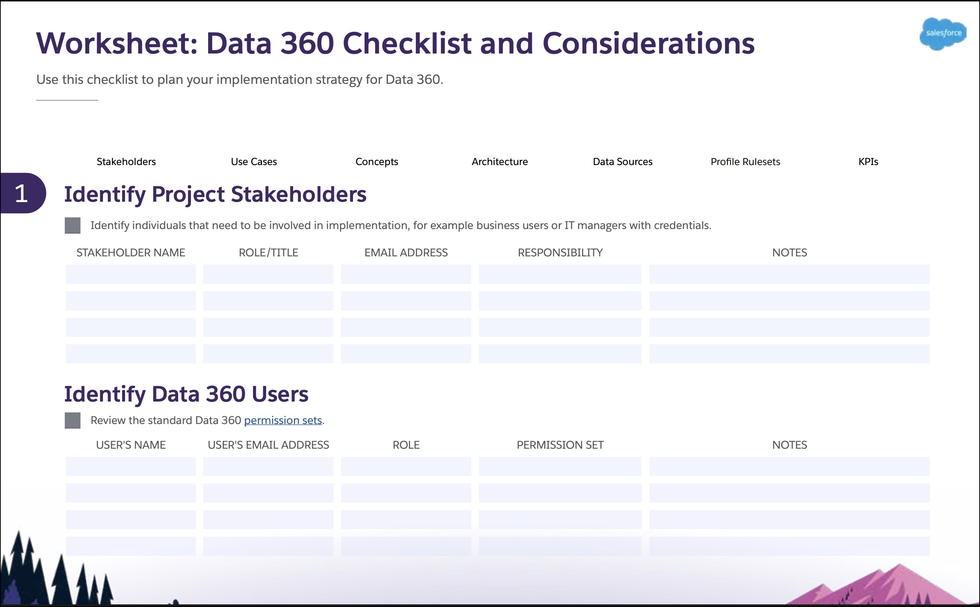The width and height of the screenshot is (980, 607).
Task: Open the Data Sources tab
Action: (x=623, y=162)
